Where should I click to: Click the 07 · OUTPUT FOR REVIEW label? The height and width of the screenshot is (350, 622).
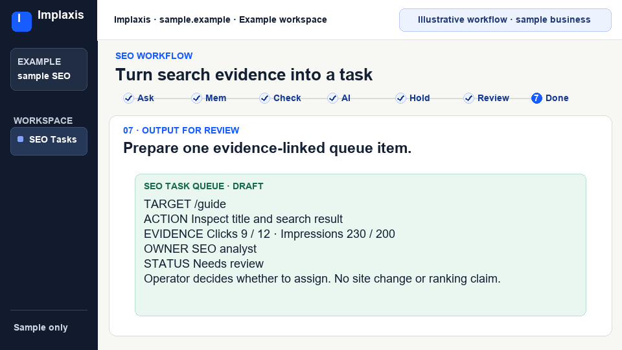coord(181,130)
